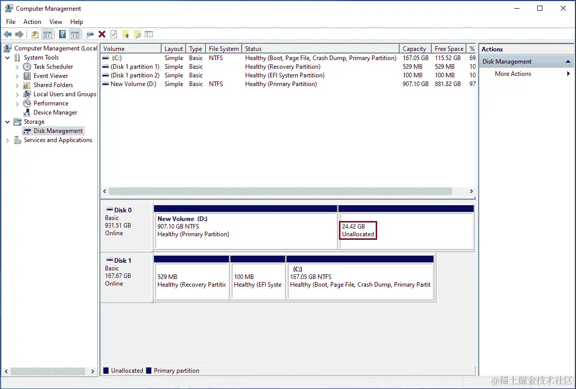The width and height of the screenshot is (576, 389).
Task: Expand the Performance node arrow
Action: (17, 103)
